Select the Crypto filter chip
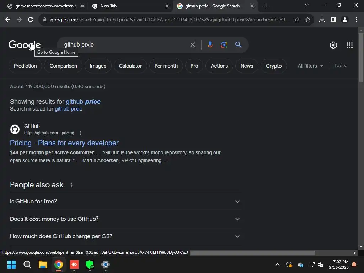364x273 pixels. 274,66
